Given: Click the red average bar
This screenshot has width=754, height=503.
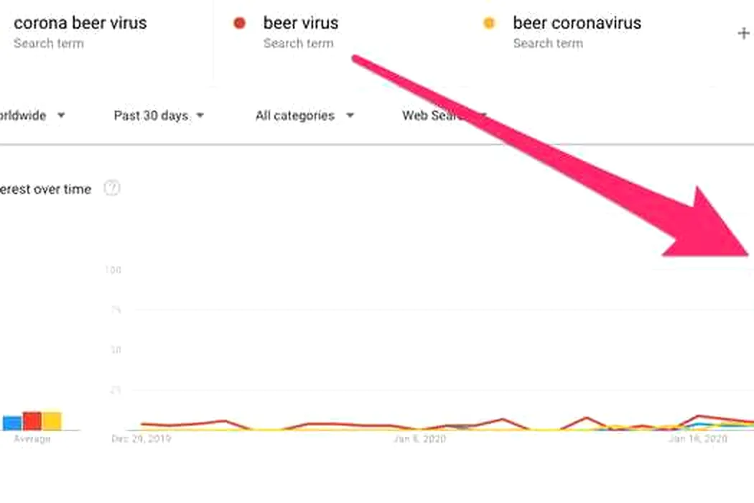Looking at the screenshot, I should (x=32, y=420).
